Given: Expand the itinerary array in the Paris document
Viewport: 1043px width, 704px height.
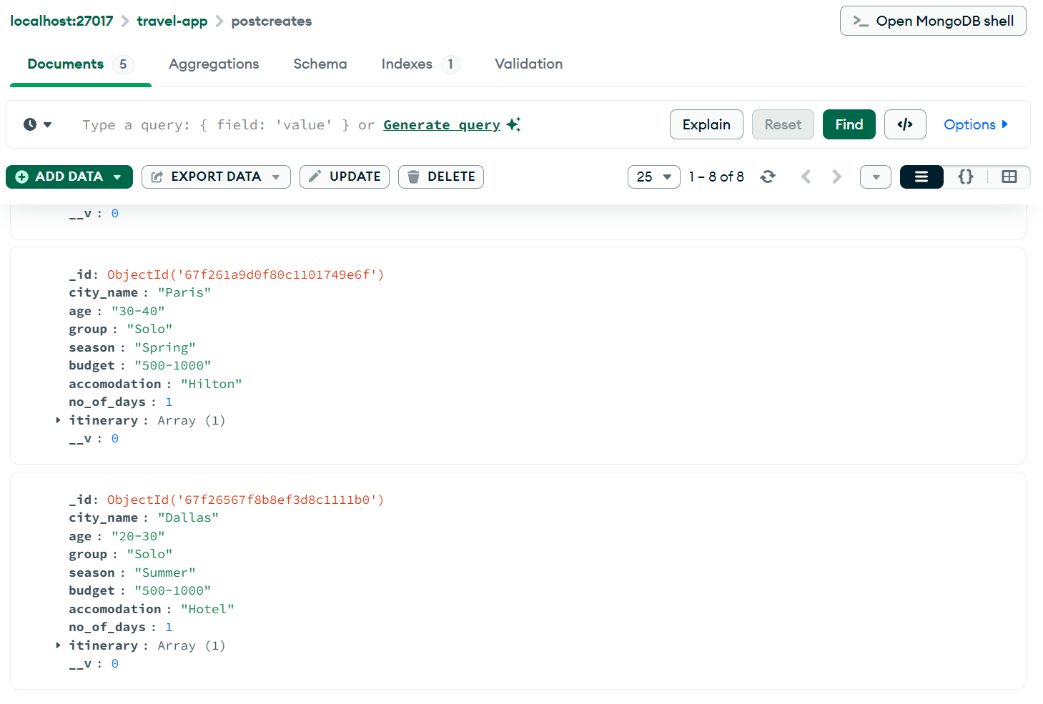Looking at the screenshot, I should pyautogui.click(x=58, y=420).
